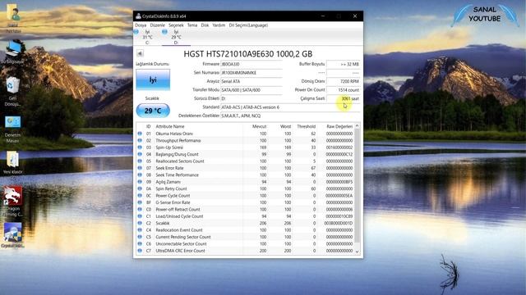Image resolution: width=526 pixels, height=295 pixels.
Task: Select the Yeni klasör desktop folder
Action: [x=13, y=162]
